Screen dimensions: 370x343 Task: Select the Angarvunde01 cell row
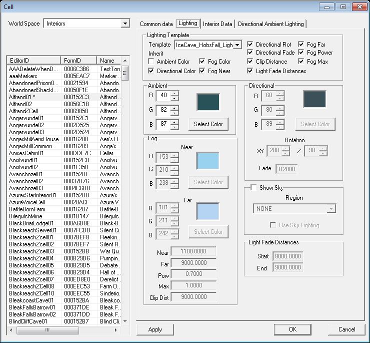(x=64, y=118)
